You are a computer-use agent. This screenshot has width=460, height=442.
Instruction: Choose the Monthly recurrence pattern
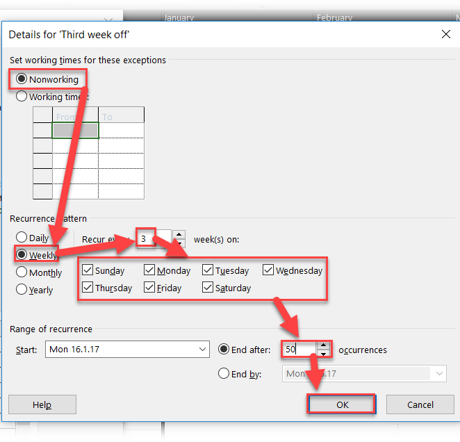(22, 272)
